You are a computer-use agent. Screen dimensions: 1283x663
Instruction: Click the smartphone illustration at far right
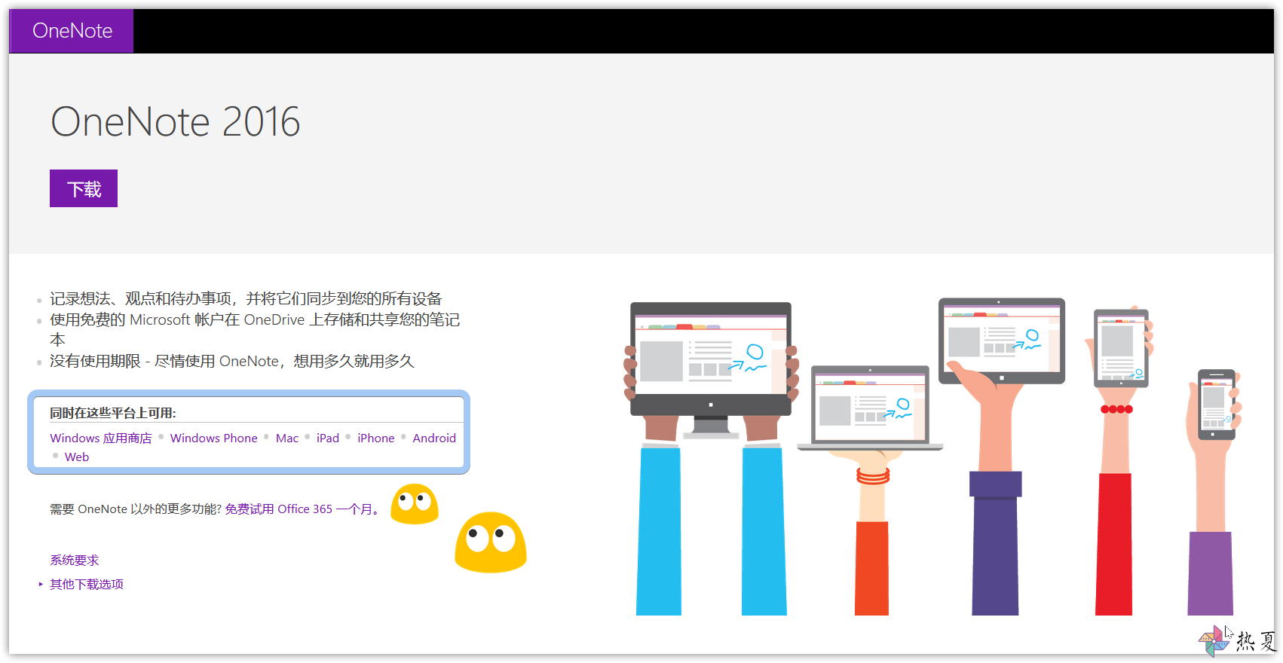click(x=1217, y=405)
